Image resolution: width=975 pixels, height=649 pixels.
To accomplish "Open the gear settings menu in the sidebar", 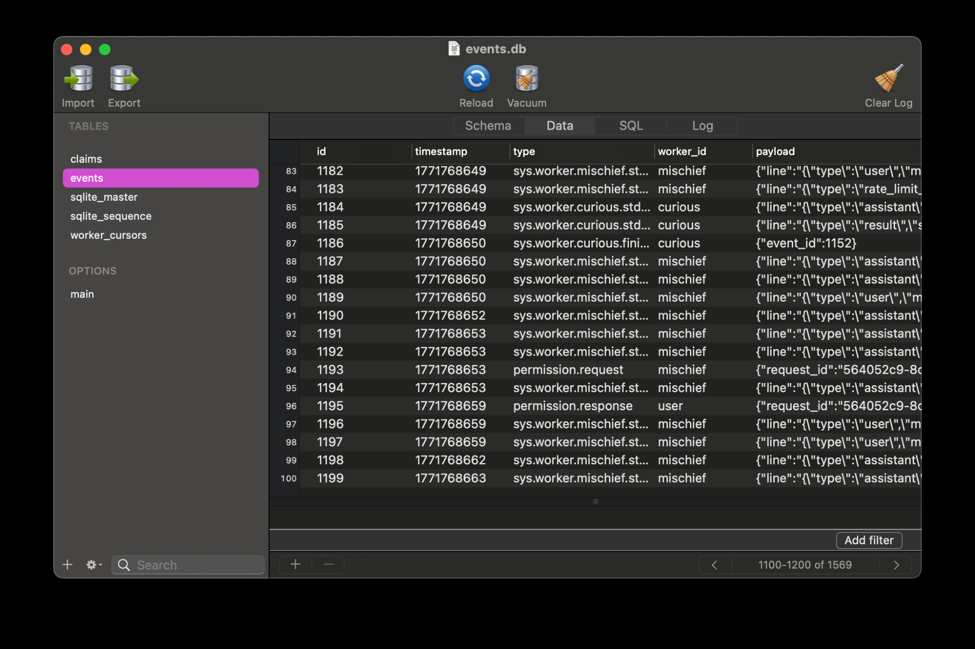I will tap(93, 565).
